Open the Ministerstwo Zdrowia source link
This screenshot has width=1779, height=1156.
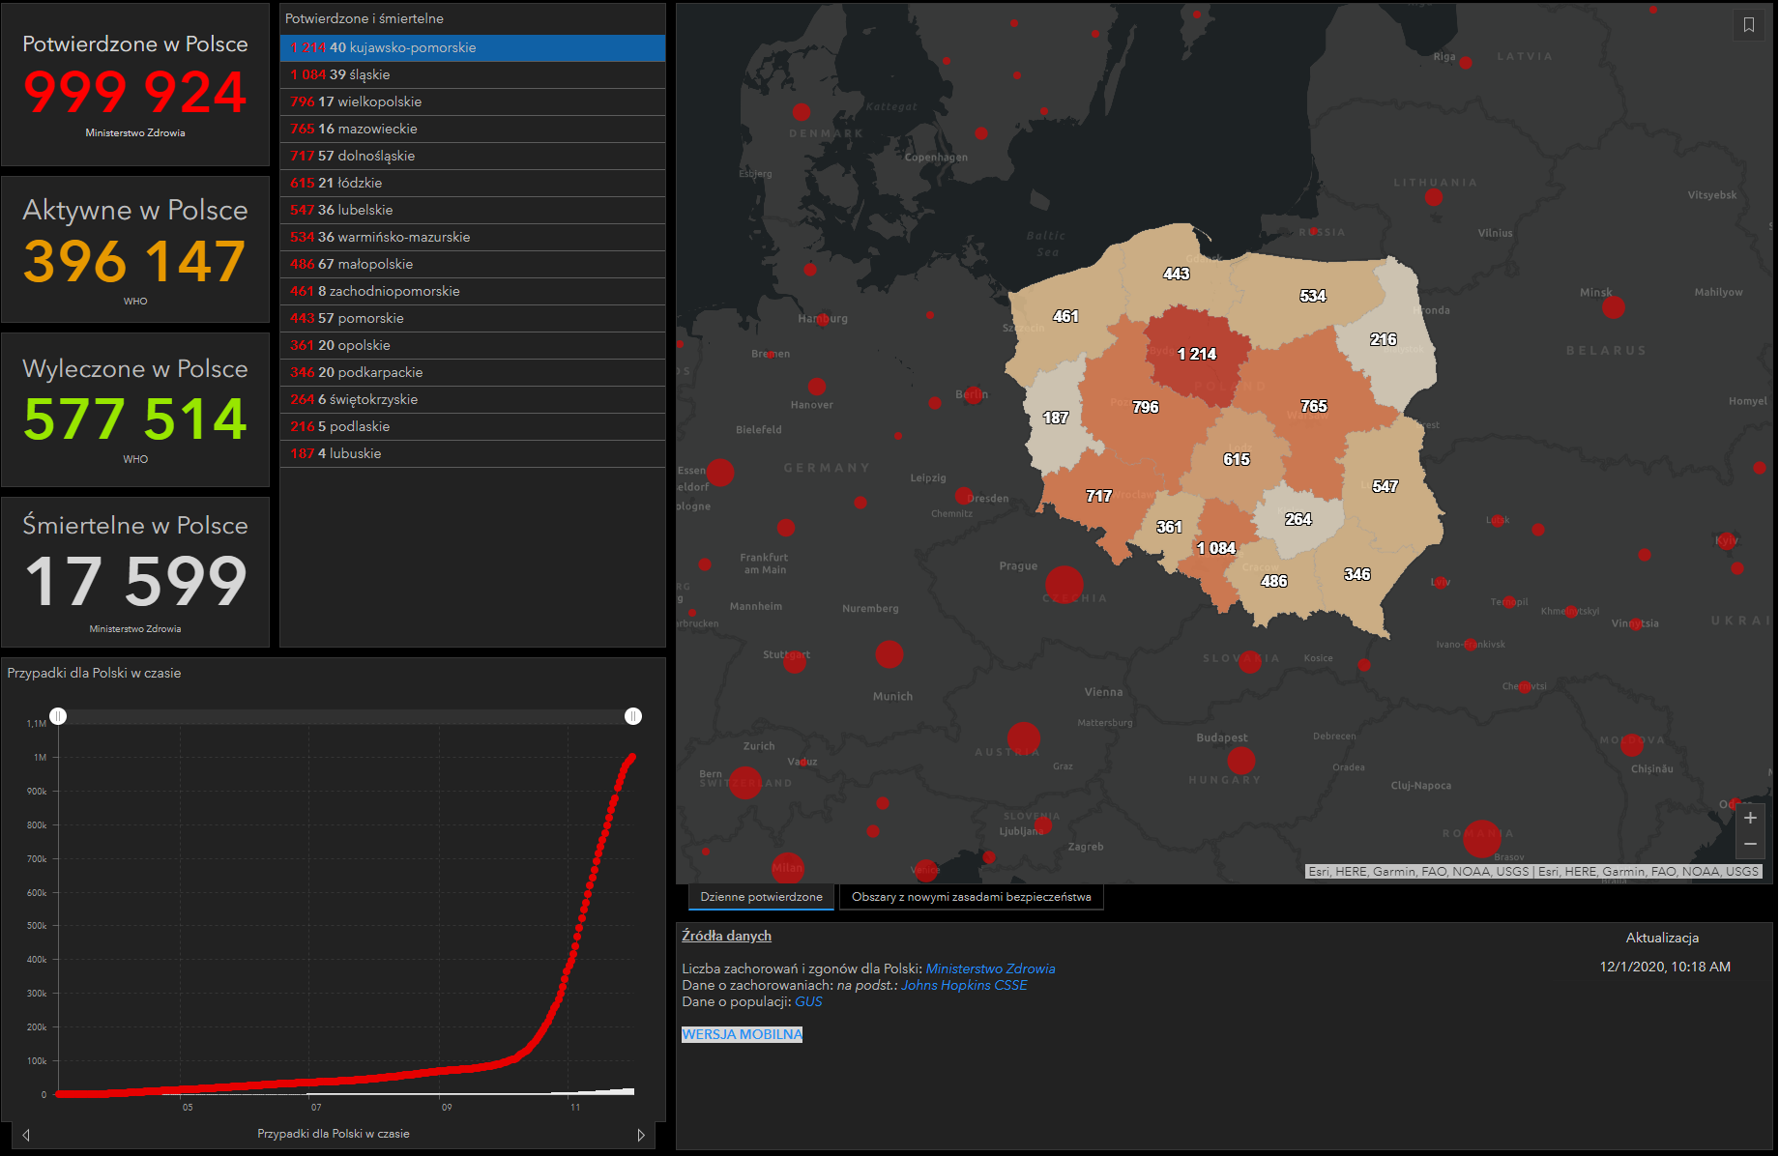(x=990, y=968)
